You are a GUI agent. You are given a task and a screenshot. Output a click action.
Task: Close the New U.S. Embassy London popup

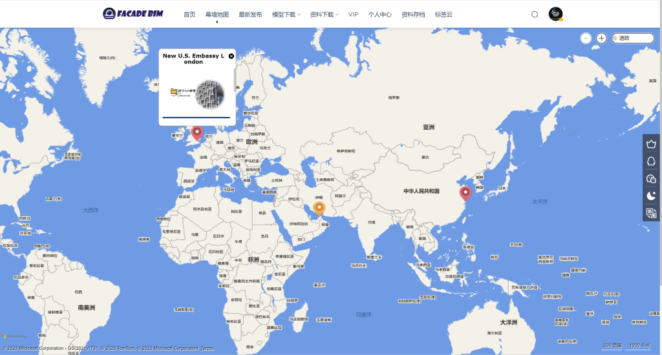[x=231, y=56]
